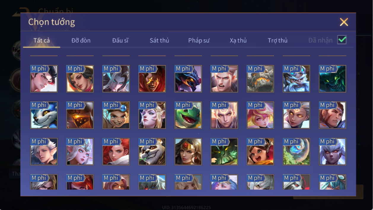Filter heroes by Xạ thủ tab

pyautogui.click(x=238, y=40)
